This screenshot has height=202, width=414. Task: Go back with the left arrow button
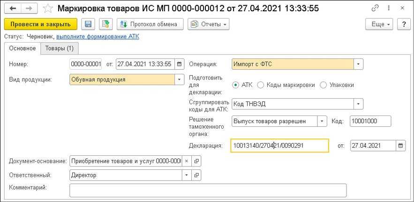pyautogui.click(x=13, y=9)
